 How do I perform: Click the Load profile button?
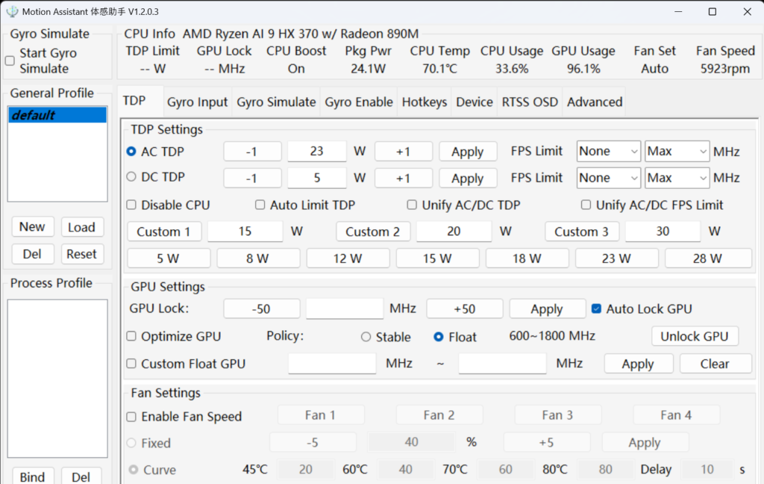[82, 227]
